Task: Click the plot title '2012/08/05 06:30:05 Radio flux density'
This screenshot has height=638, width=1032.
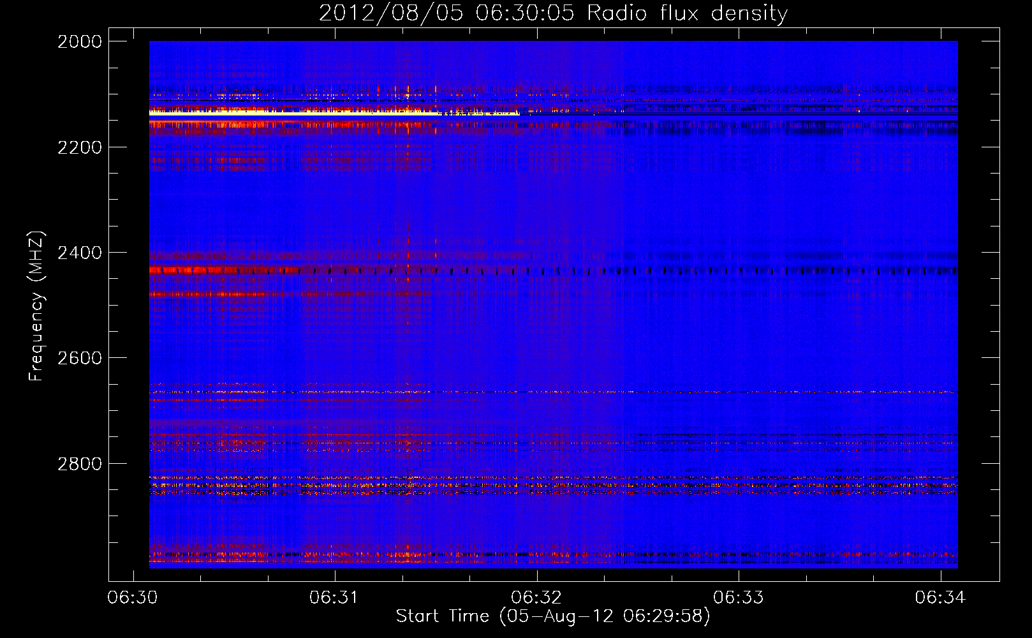Action: (553, 13)
